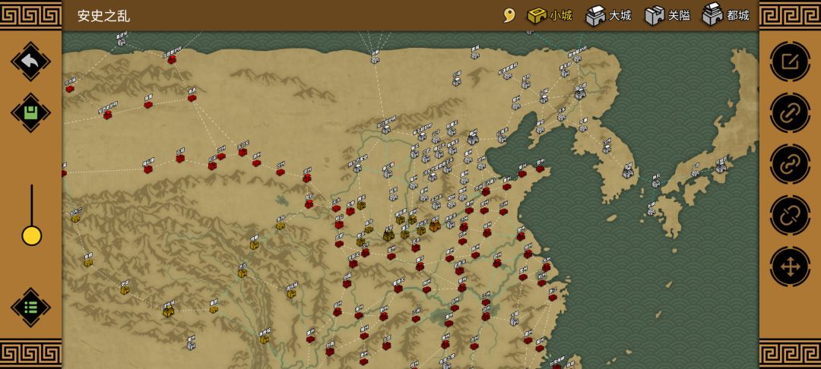Select the 都城 capital city type

[x=726, y=14]
